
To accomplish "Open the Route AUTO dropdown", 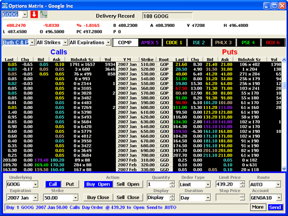I will [278, 184].
